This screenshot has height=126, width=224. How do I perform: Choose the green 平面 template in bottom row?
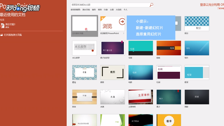113,120
